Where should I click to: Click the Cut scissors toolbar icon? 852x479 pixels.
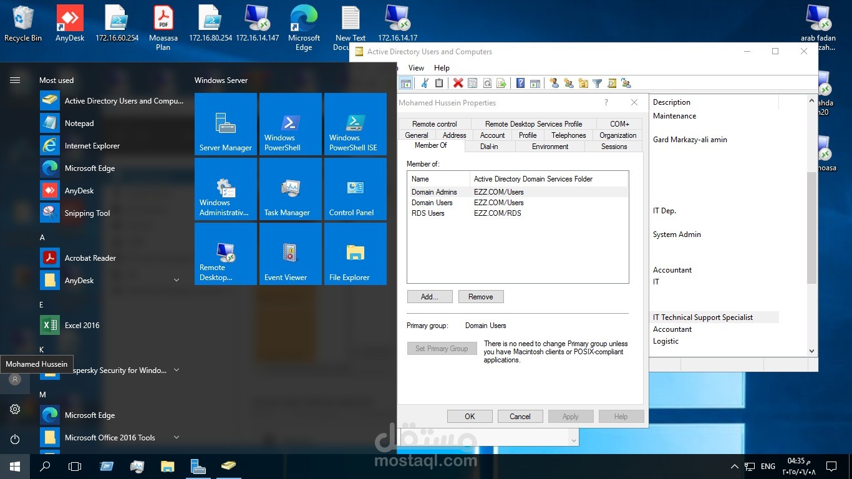(425, 83)
